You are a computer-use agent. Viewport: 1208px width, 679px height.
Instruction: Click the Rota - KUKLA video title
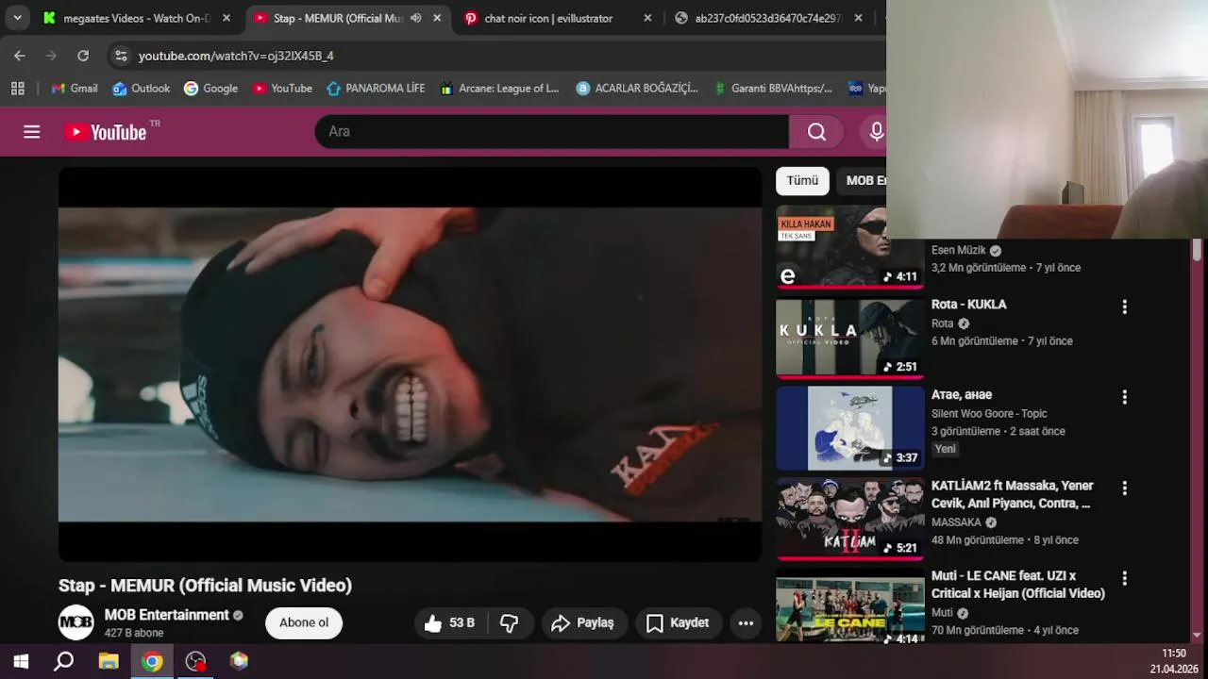[x=968, y=305]
